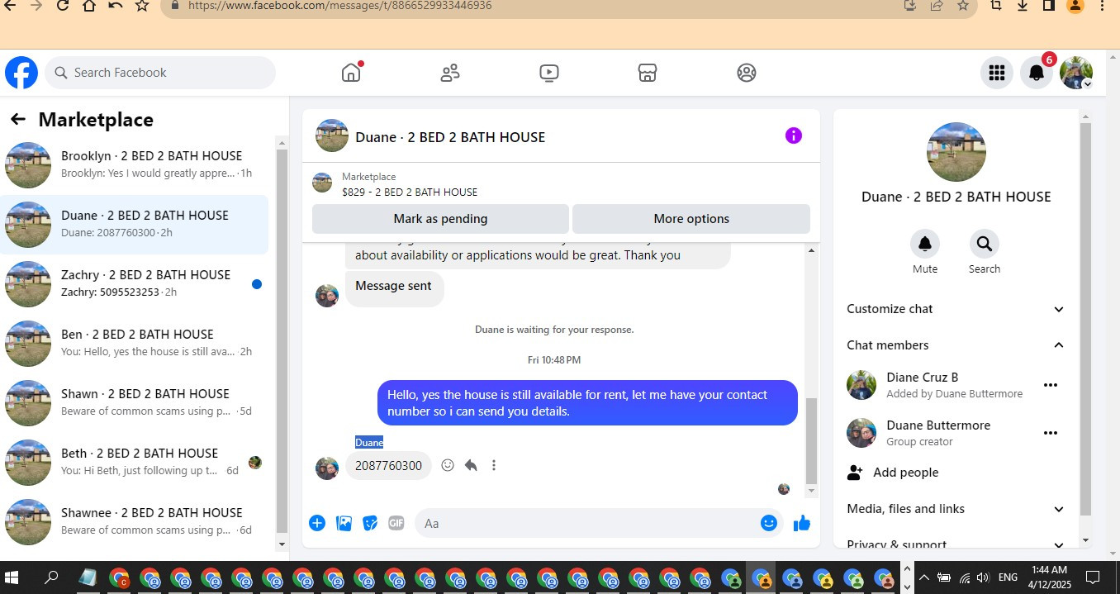Click Mark as pending button
Image resolution: width=1120 pixels, height=594 pixels.
[440, 219]
